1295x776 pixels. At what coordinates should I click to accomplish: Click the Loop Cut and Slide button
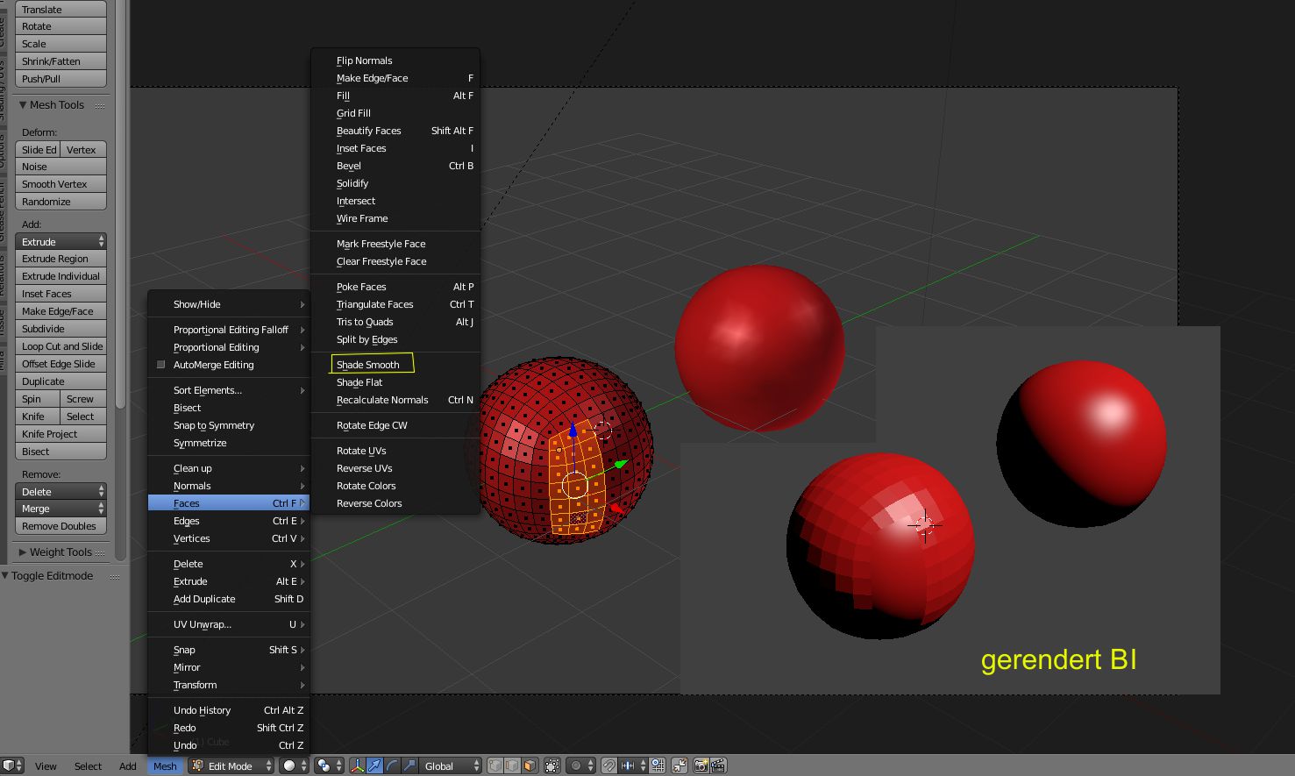(61, 346)
